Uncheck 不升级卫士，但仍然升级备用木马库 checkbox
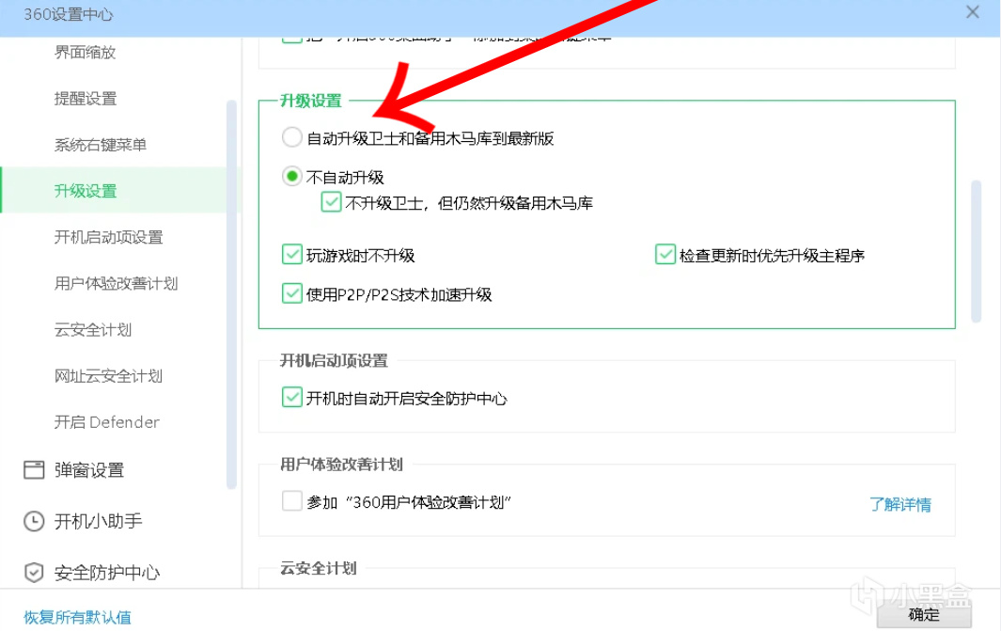The image size is (1001, 631). pos(331,202)
